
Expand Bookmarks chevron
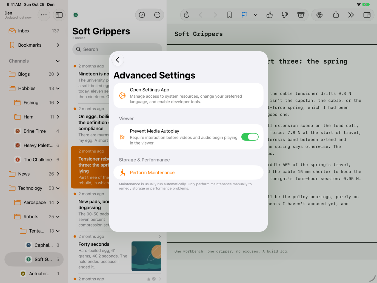(x=58, y=45)
